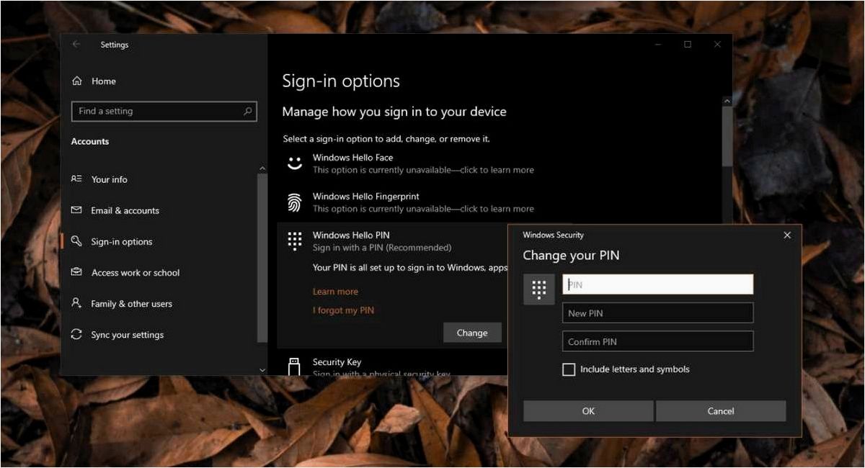Click the Sync your settings icon
Screen dimensions: 865x468
coord(76,334)
